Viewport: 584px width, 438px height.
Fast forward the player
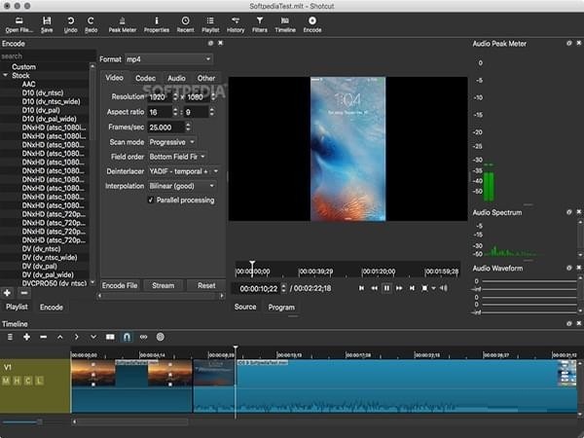coord(399,288)
